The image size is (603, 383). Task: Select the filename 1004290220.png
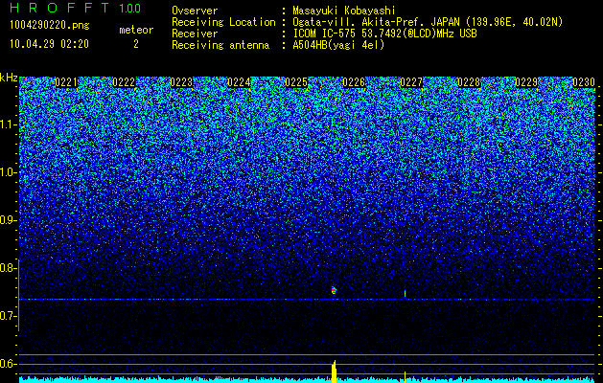click(x=50, y=25)
